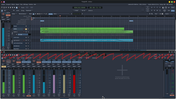The width and height of the screenshot is (176, 99).
Task: Select the Range tool in editor toolbar
Action: 35,14
